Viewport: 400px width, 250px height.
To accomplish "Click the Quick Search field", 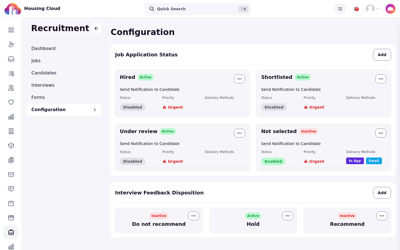I will [x=198, y=9].
